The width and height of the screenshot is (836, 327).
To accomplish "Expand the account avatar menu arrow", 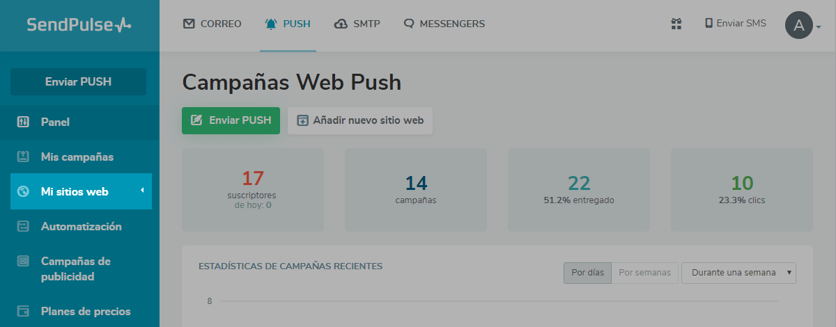I will pos(819,27).
